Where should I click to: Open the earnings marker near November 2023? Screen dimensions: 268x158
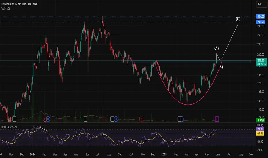[x=14, y=119]
